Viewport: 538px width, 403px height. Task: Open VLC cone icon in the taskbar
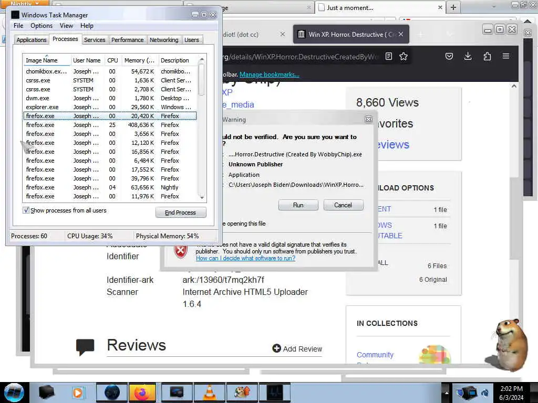209,393
